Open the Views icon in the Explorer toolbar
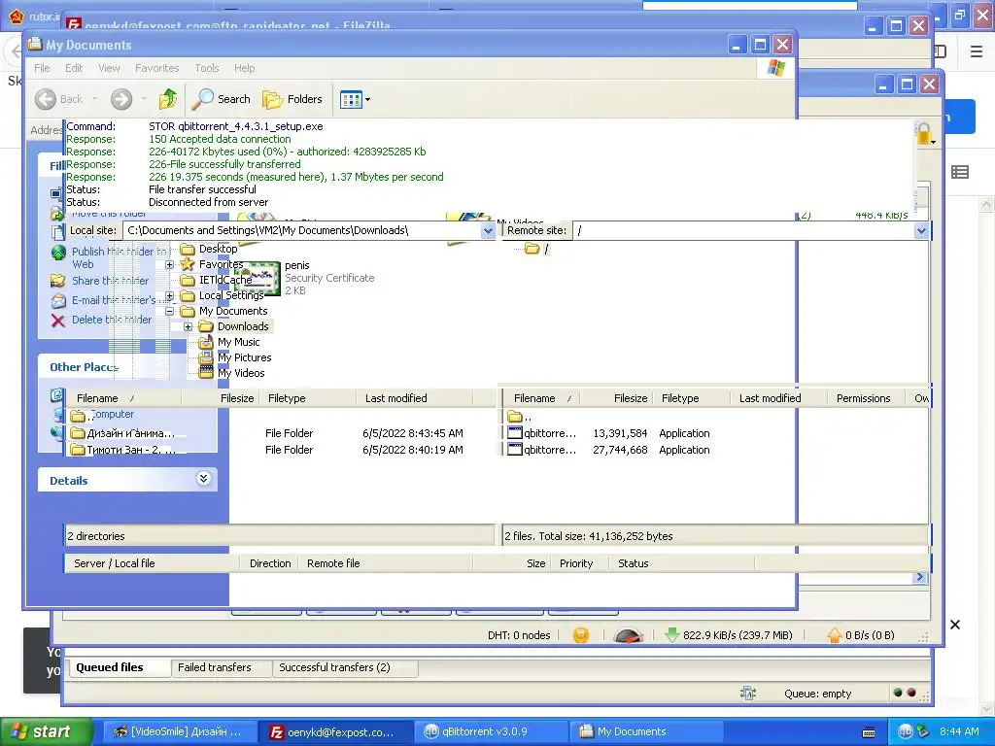995x746 pixels. click(x=350, y=100)
